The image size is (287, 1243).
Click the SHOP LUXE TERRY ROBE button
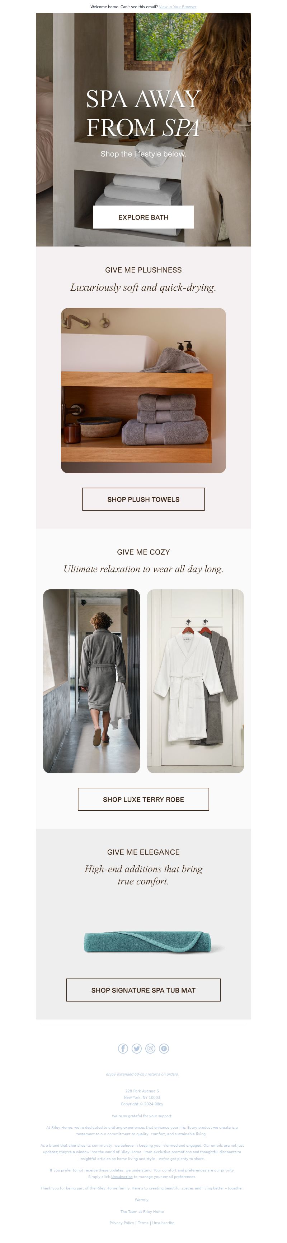[143, 799]
